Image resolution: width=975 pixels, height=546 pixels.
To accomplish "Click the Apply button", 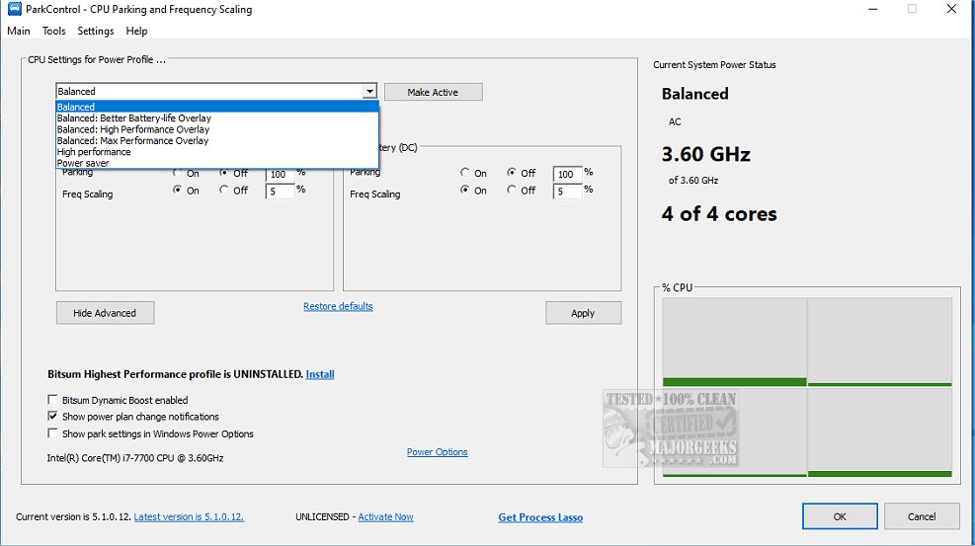I will pyautogui.click(x=583, y=313).
